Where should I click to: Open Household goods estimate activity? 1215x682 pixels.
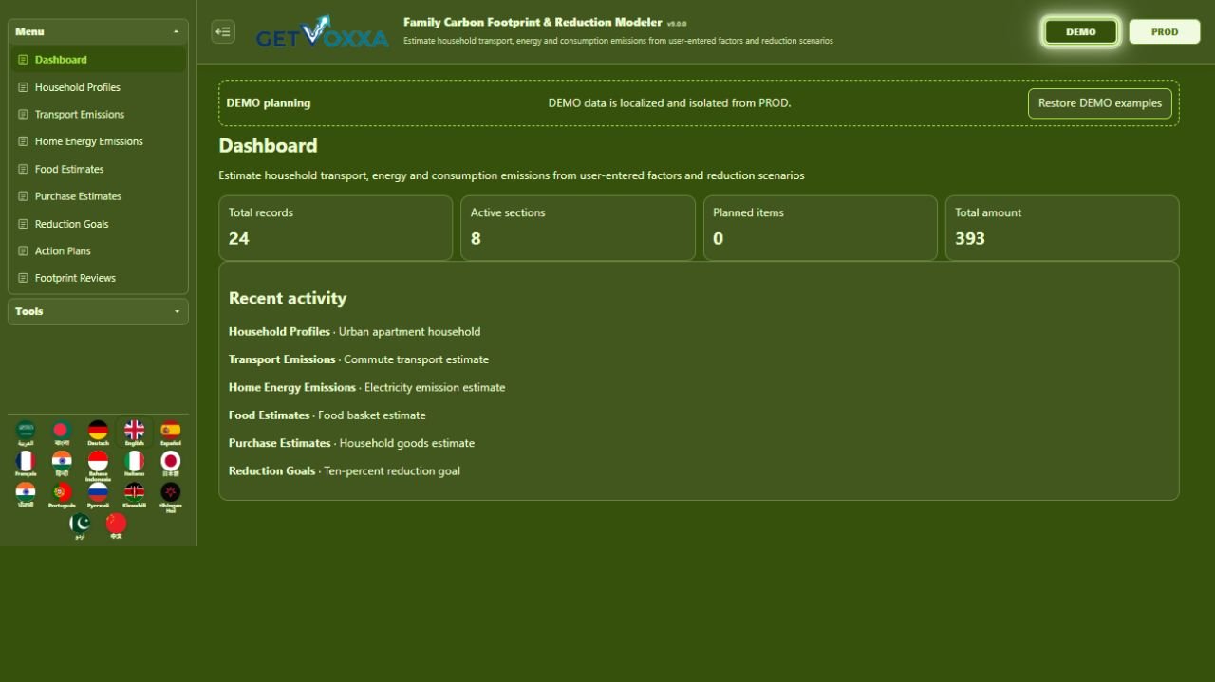pyautogui.click(x=407, y=443)
